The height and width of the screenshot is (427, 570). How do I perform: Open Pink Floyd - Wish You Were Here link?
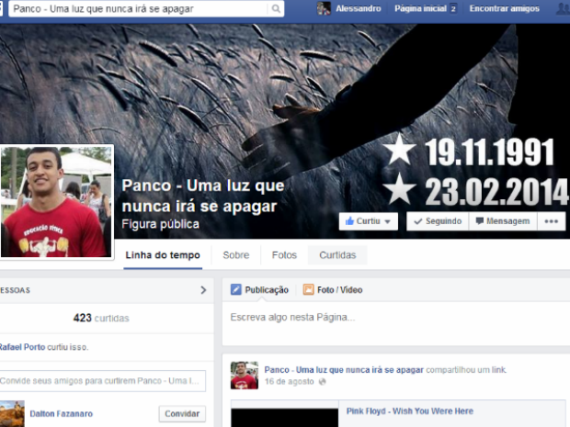coord(410,410)
